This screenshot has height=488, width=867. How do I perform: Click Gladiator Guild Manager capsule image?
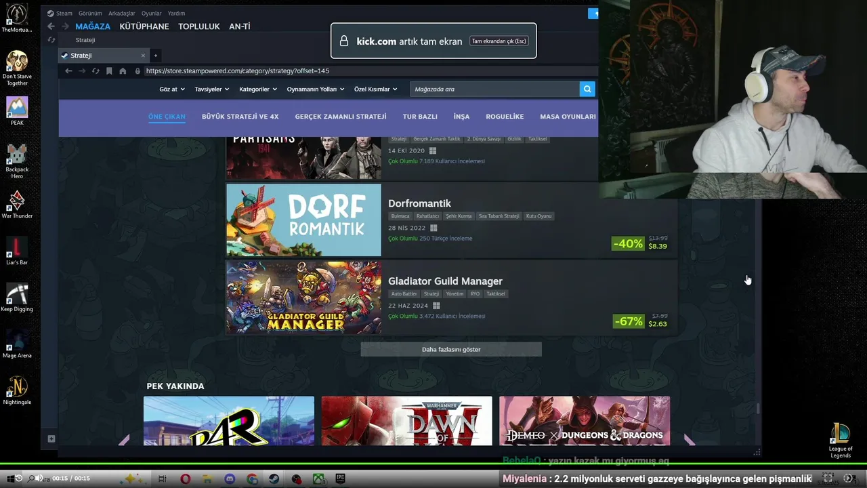[304, 298]
